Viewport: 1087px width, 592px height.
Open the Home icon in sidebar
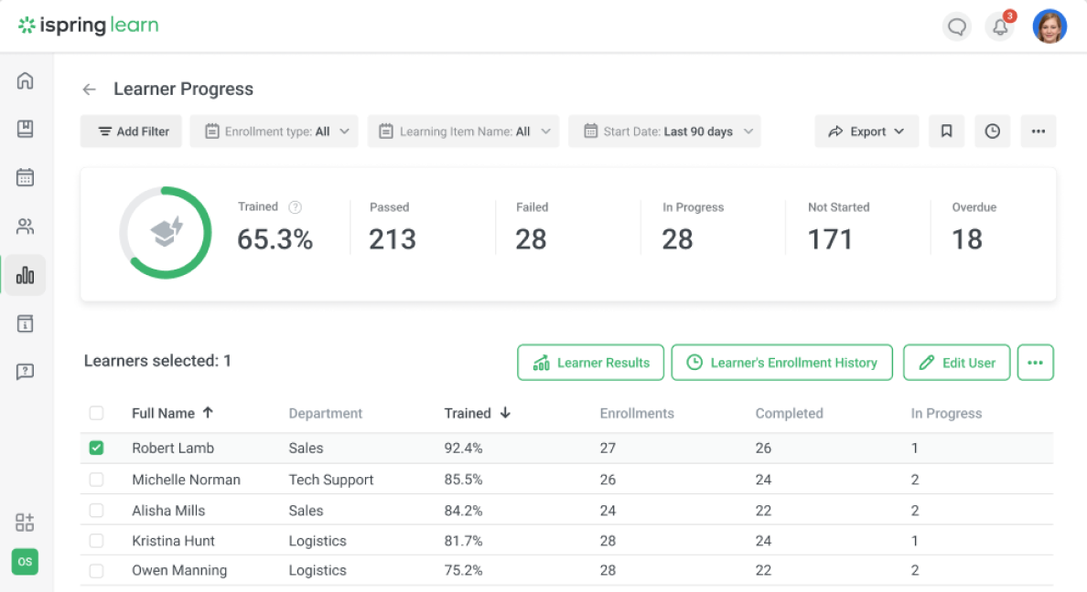[x=25, y=80]
